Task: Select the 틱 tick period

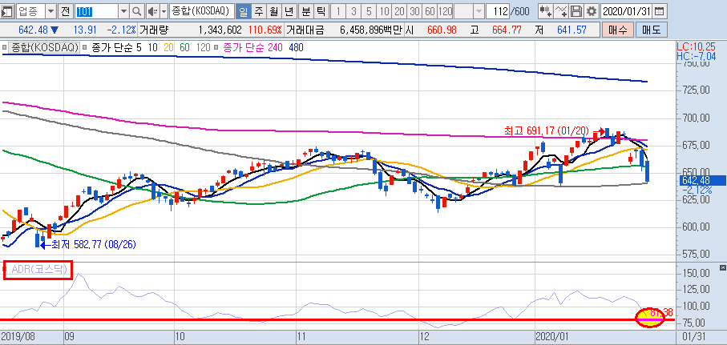Action: pyautogui.click(x=321, y=10)
